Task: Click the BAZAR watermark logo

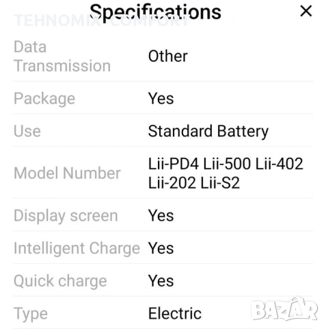Action: [x=284, y=309]
